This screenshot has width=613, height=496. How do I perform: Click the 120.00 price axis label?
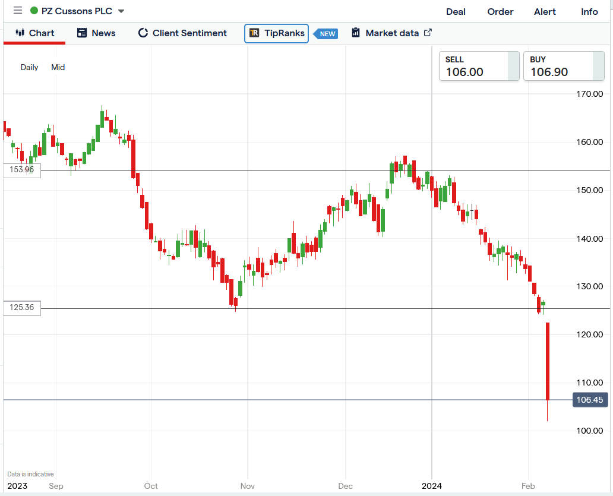pyautogui.click(x=590, y=334)
